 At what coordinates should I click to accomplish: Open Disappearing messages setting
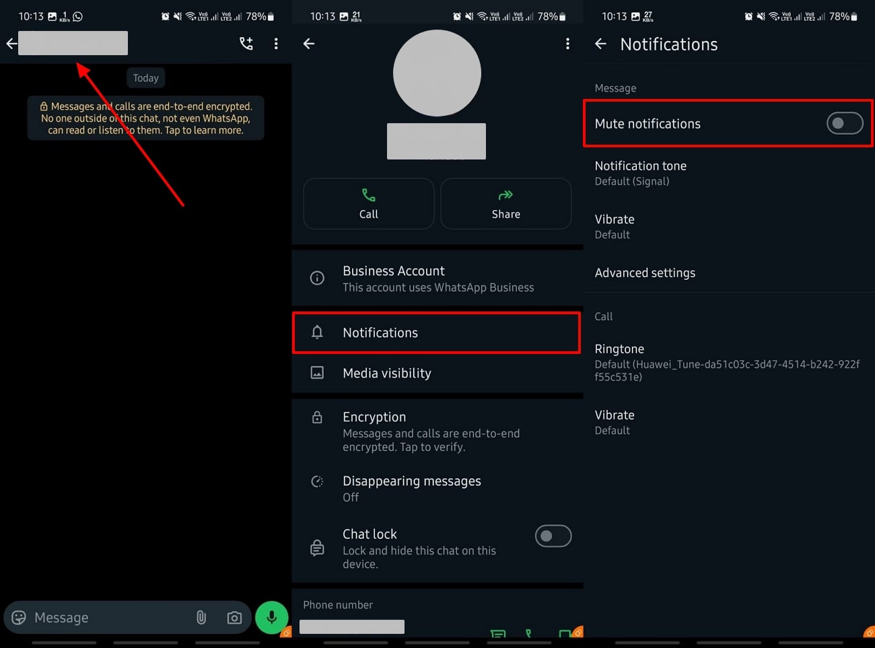pos(438,489)
